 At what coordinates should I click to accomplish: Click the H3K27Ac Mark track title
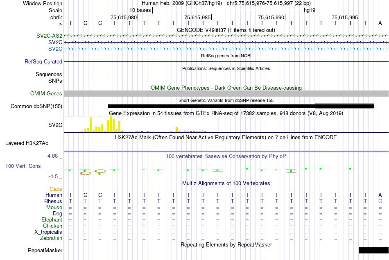coord(226,138)
